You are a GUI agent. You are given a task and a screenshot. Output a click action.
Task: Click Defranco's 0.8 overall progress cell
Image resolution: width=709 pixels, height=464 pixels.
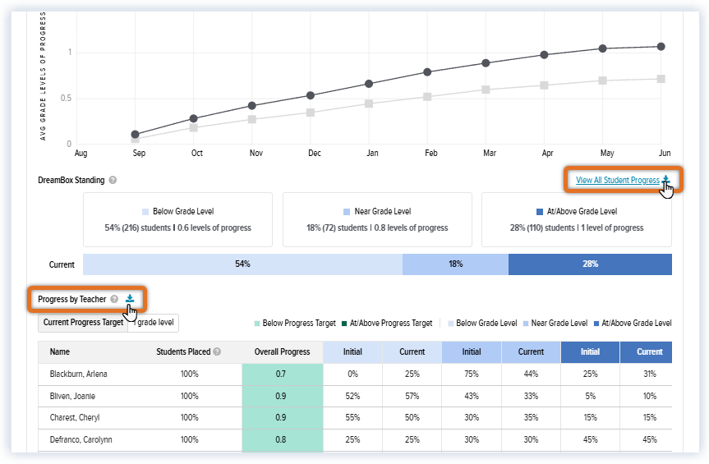(282, 440)
